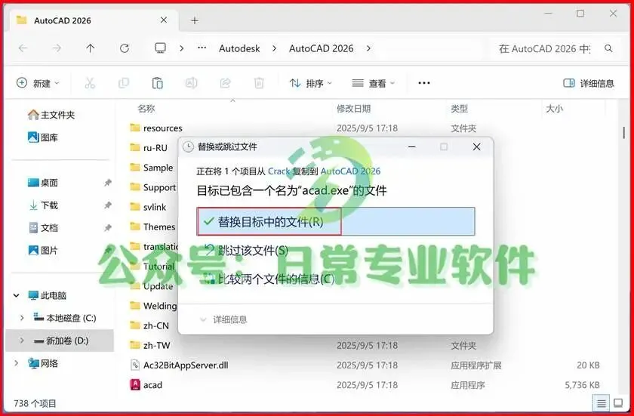Select Autodesk in the breadcrumb path
This screenshot has width=634, height=416.
239,48
